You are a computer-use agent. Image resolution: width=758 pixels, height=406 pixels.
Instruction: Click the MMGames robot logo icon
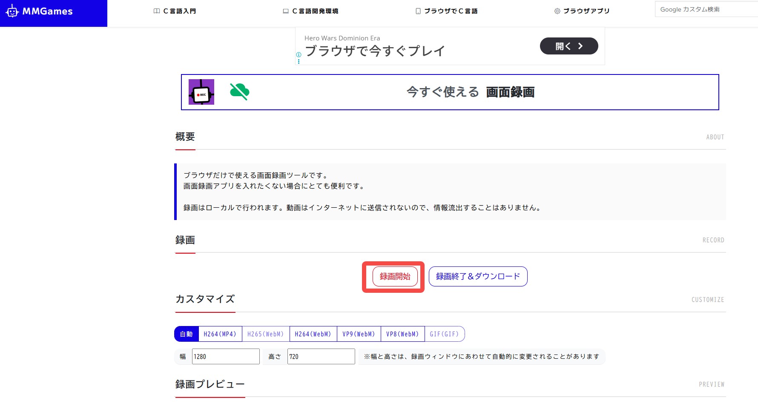(x=12, y=11)
